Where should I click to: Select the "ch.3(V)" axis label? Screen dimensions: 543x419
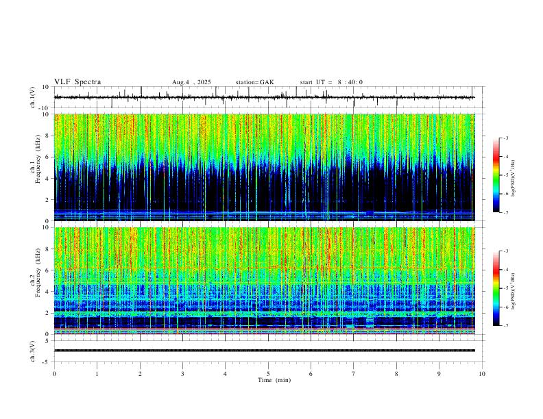33,351
